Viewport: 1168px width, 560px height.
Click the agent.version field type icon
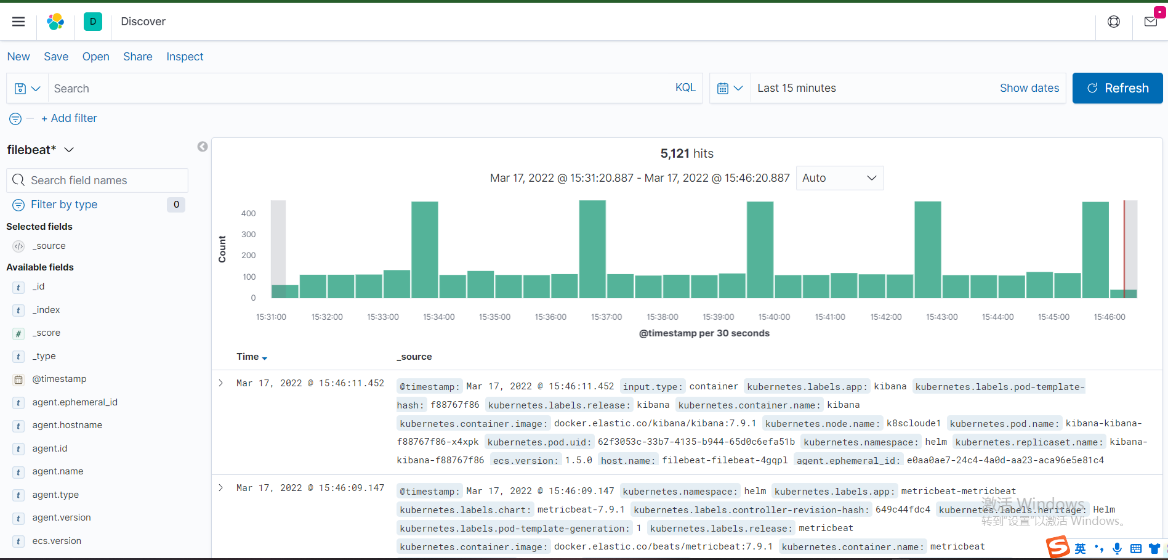(x=18, y=519)
